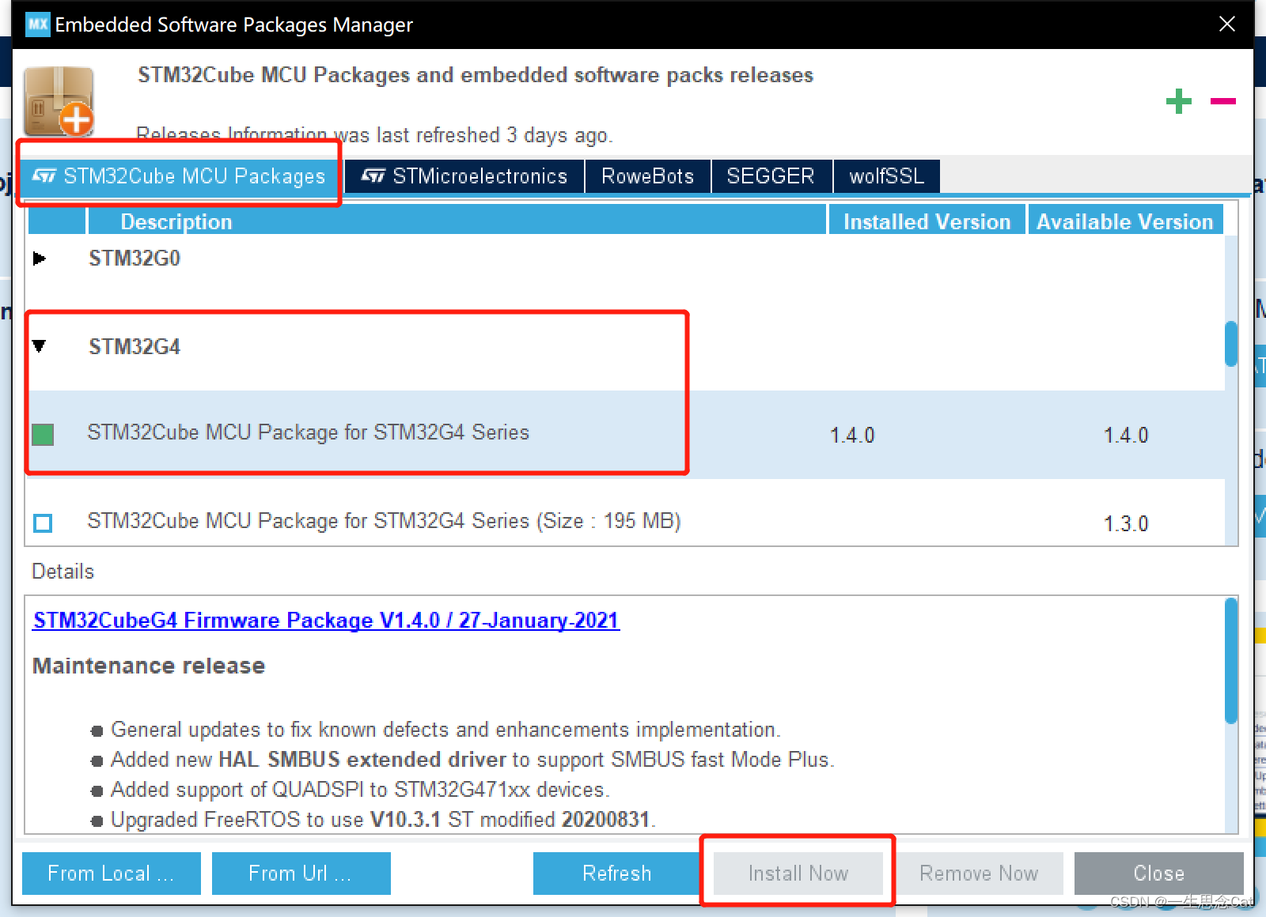Click the 'Details' label
This screenshot has height=917, width=1266.
tap(63, 572)
